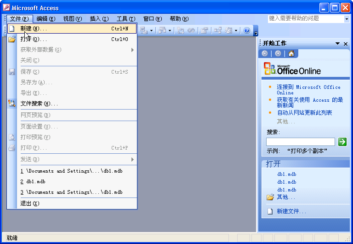
Task: Go forward in the 开始工作 task pane
Action: [x=278, y=53]
